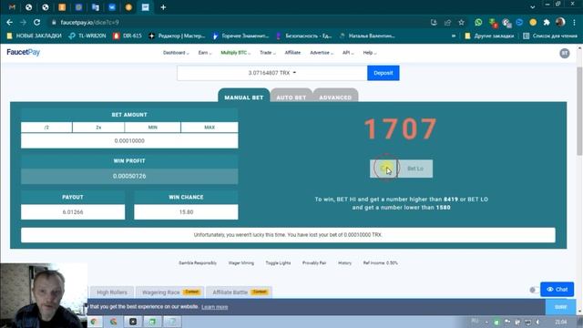Open the cookie notice Learn more link

(x=215, y=307)
